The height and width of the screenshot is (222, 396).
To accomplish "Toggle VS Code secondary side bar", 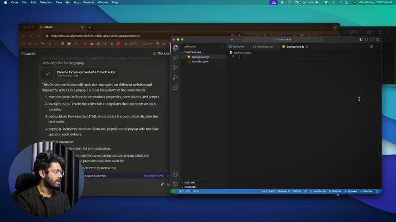I will (372, 40).
